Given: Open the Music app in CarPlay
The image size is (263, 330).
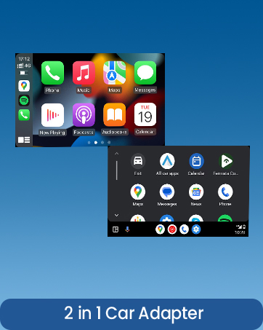Looking at the screenshot, I should coord(84,73).
